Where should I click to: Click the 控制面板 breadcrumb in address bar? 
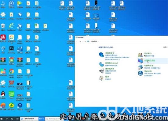(x=94, y=41)
